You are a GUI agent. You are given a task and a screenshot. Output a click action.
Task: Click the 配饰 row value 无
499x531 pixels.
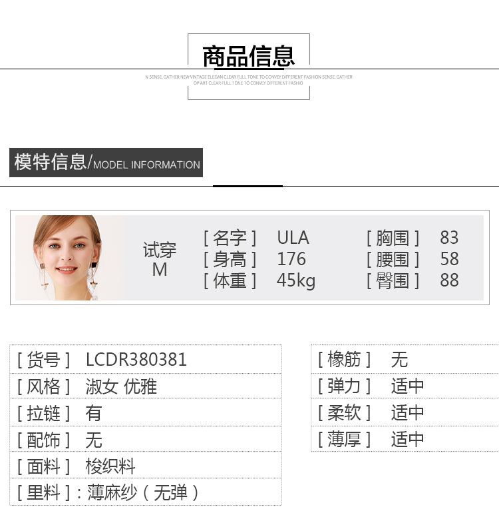coord(94,440)
